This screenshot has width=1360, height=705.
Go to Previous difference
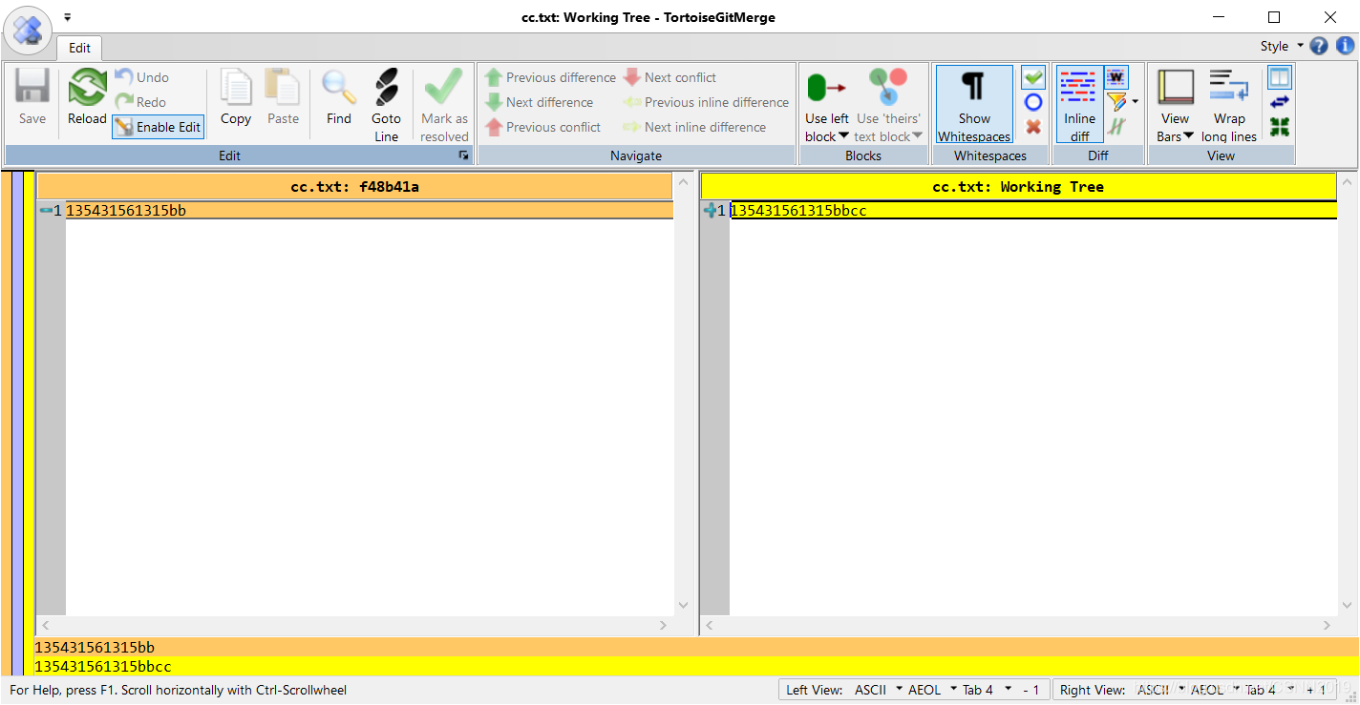coord(550,77)
